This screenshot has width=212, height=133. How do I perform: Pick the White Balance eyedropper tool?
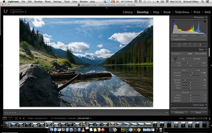point(174,59)
